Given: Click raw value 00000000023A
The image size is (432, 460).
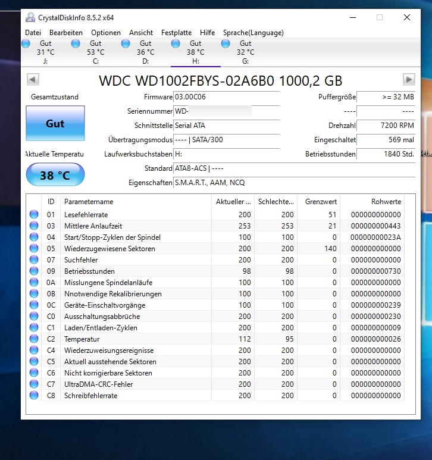Looking at the screenshot, I should pyautogui.click(x=375, y=237).
